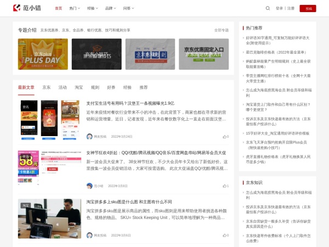Screen dimensions: 329x247
Task: Switch to the 活动 tab
Action: (63, 87)
